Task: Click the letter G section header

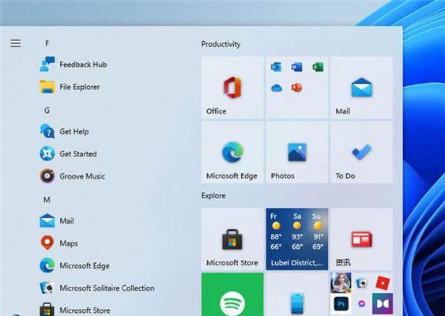Action: (47, 111)
